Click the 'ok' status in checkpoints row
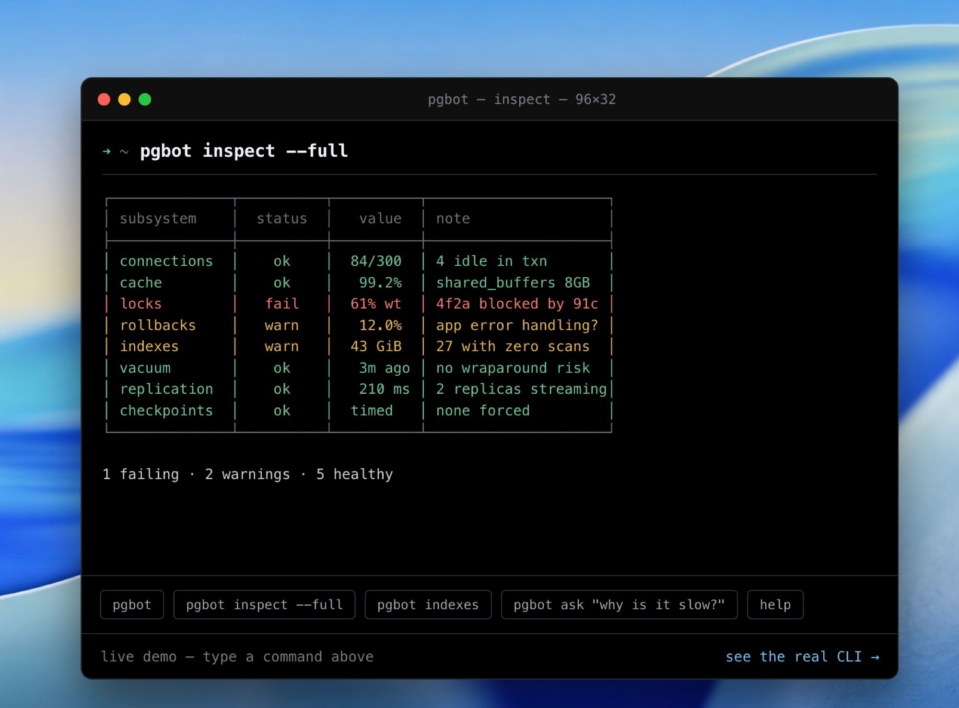Image resolution: width=959 pixels, height=708 pixels. click(282, 411)
